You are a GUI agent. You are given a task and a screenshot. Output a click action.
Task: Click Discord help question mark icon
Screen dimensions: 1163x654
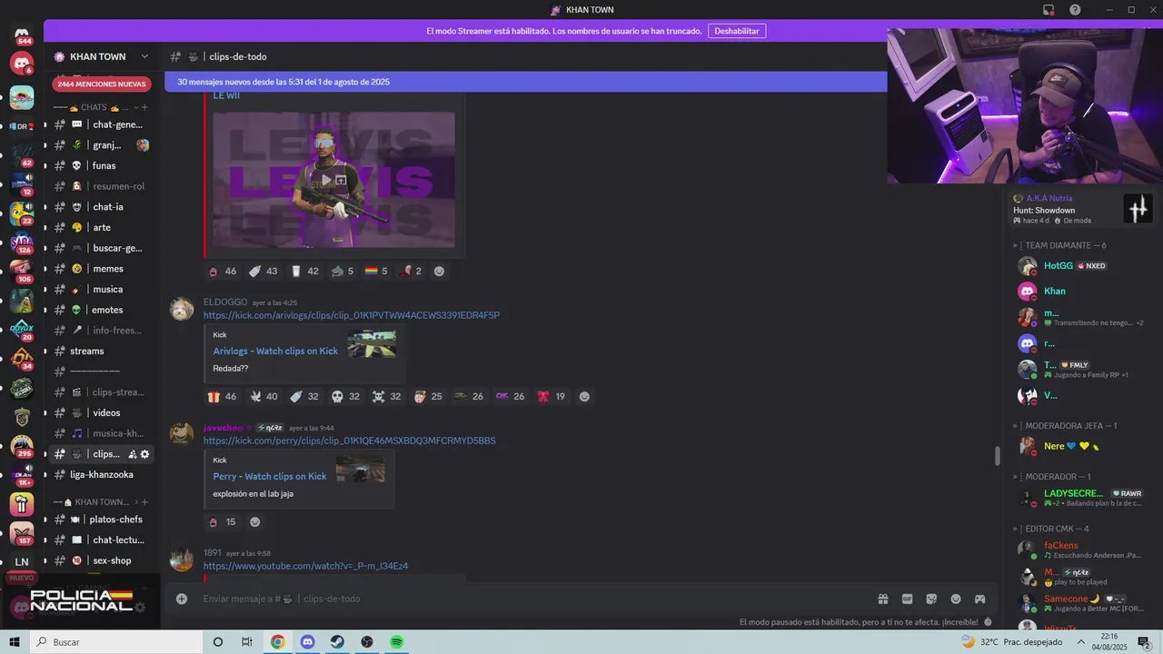click(1075, 10)
